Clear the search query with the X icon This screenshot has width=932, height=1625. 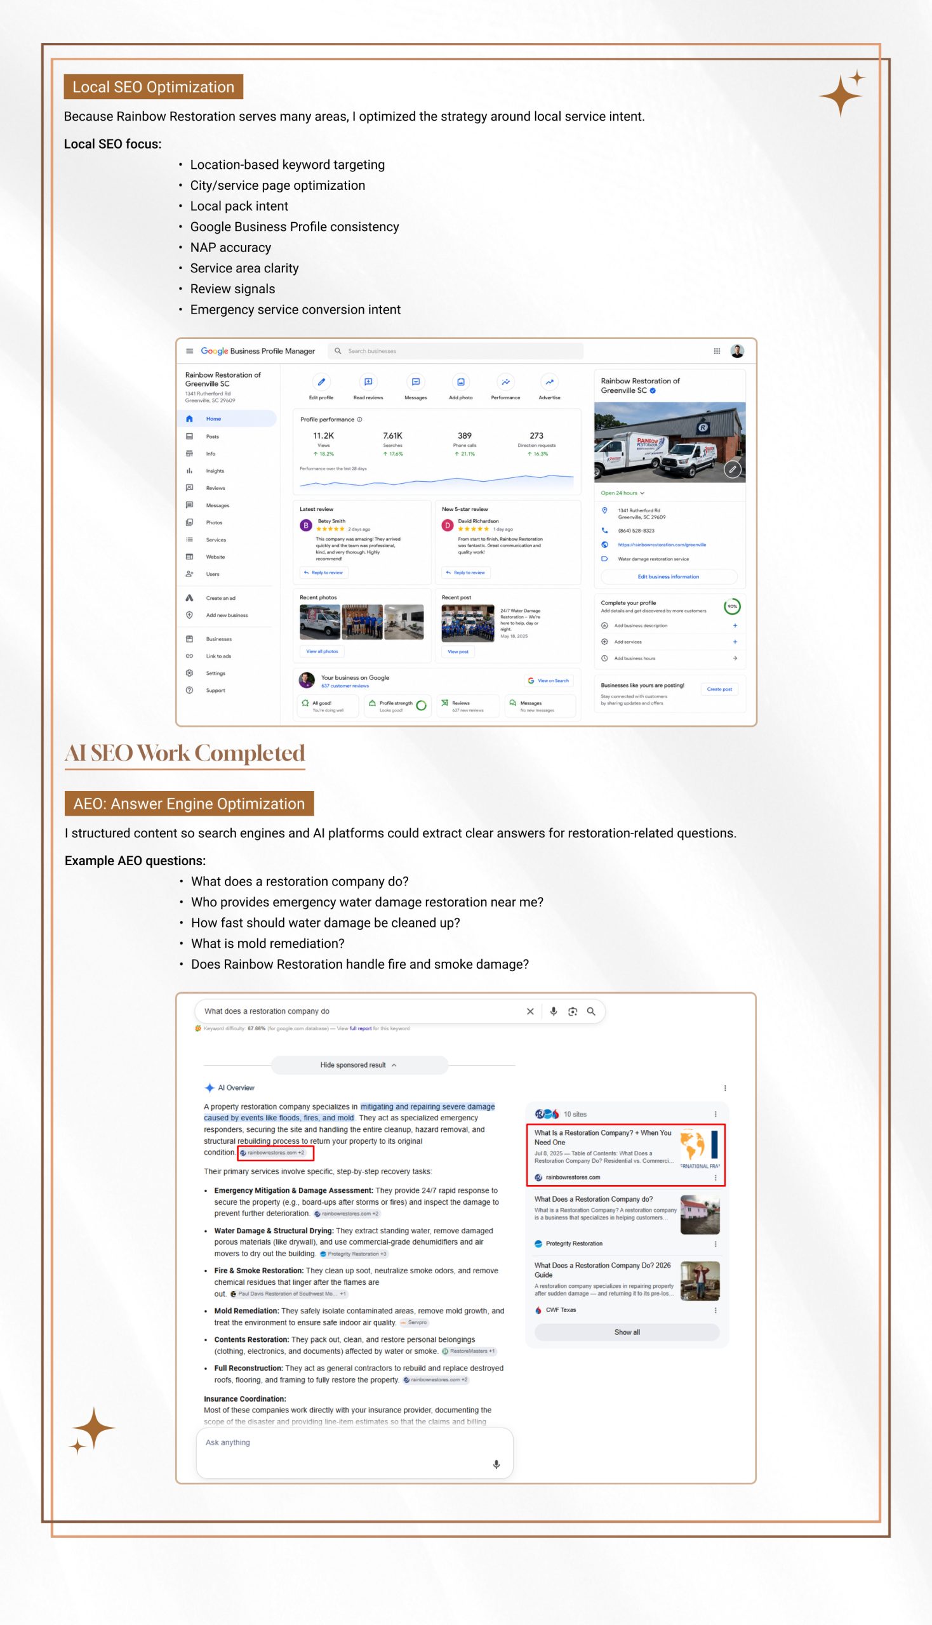(x=530, y=1011)
